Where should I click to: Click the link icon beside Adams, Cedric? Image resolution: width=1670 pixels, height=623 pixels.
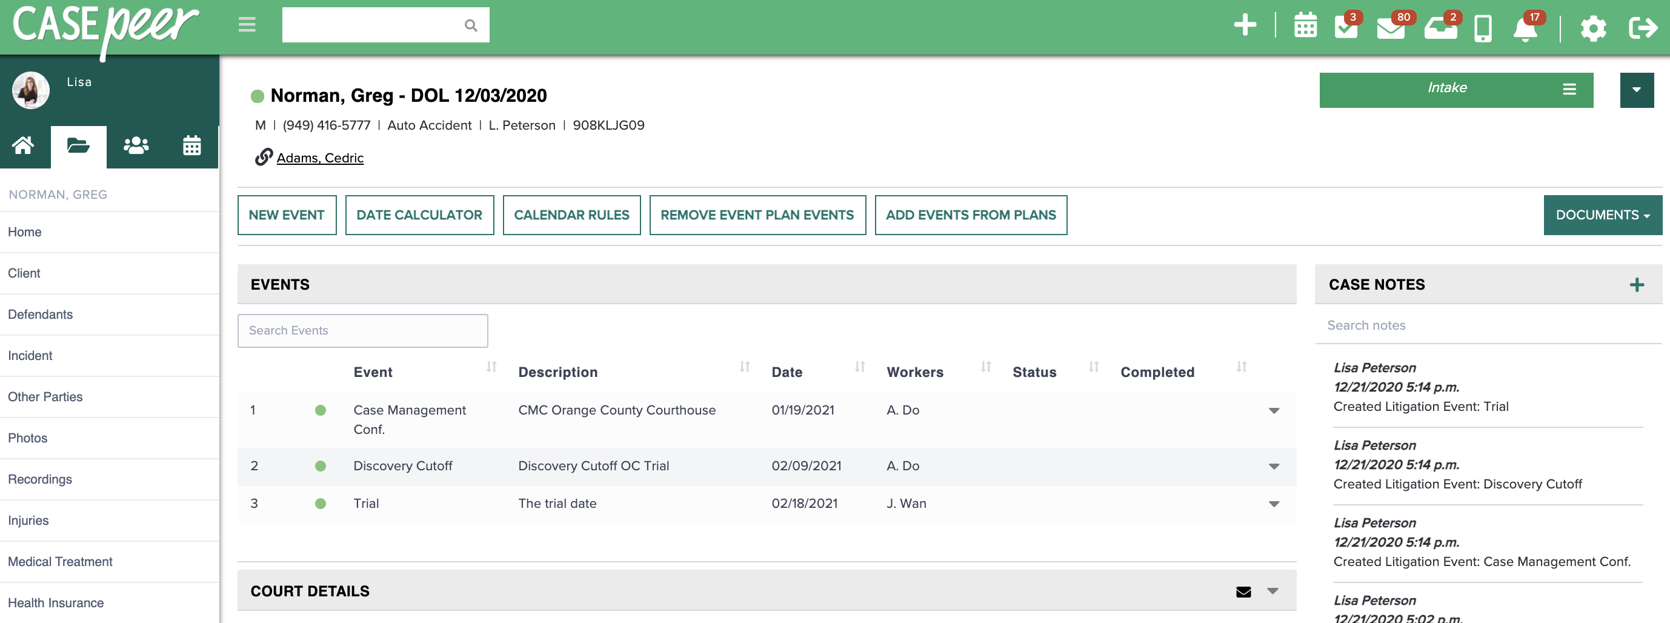click(x=261, y=157)
